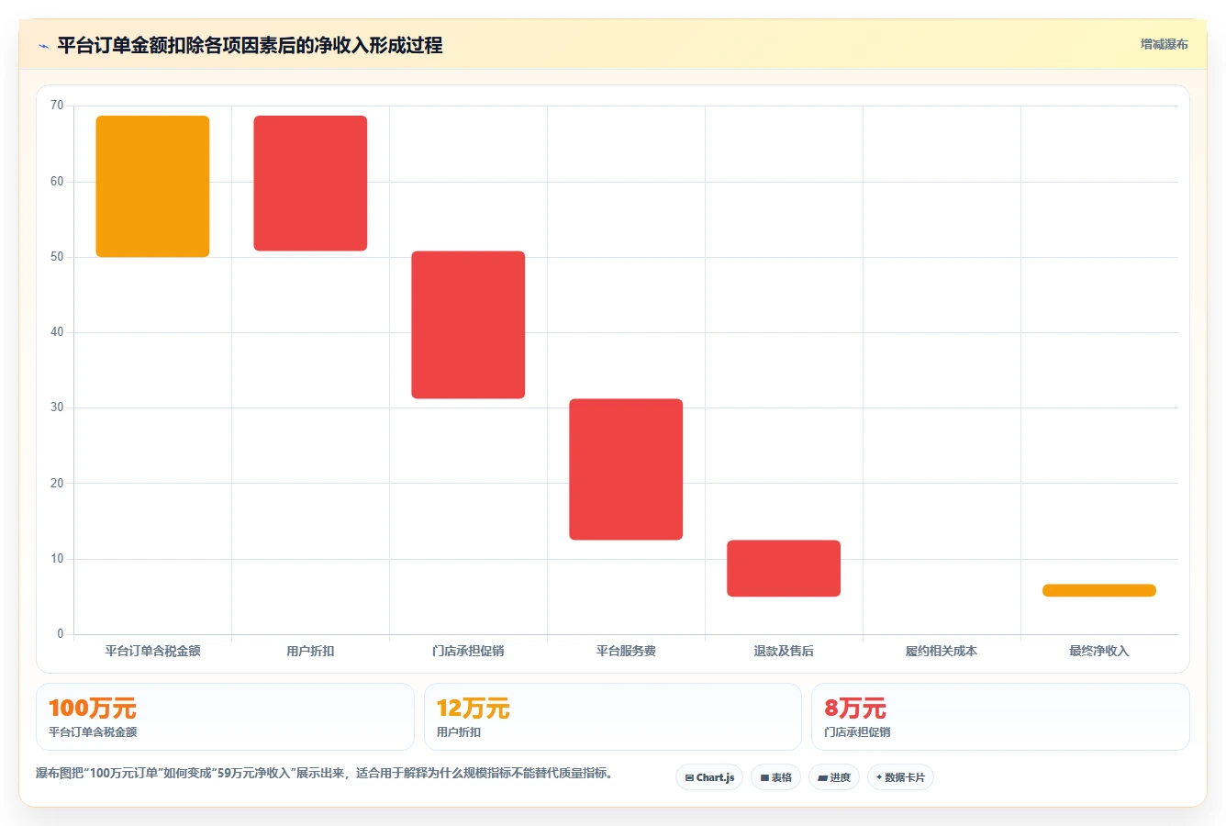This screenshot has height=826, width=1226.
Task: Select the 进度 tag chip
Action: click(833, 777)
